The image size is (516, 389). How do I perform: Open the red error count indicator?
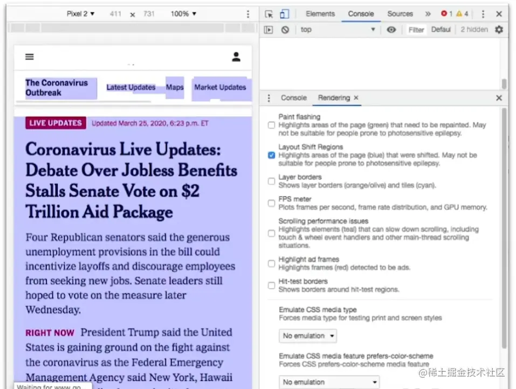446,14
